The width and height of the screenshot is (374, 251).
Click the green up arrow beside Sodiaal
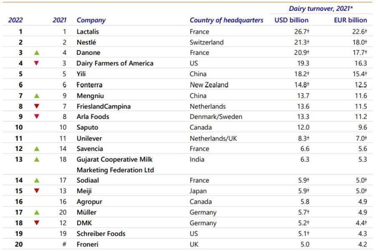click(x=37, y=180)
